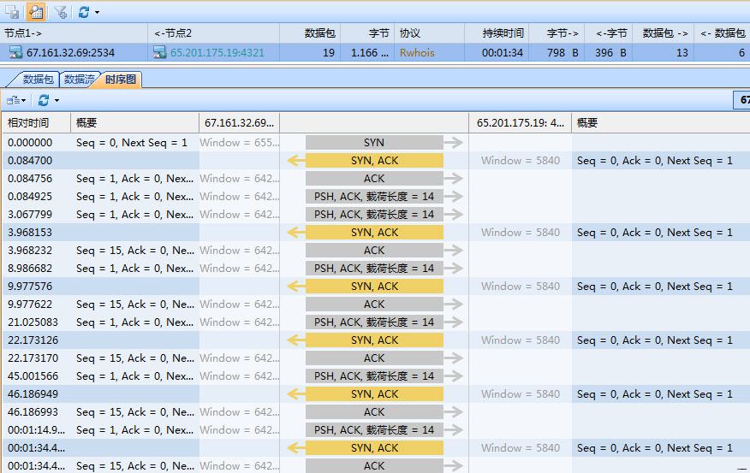Select the SYN, ACK bar at 22.173126

coord(374,340)
